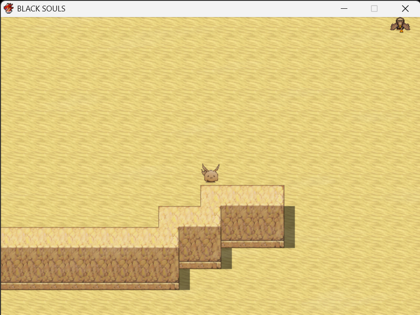Click the stone base trim under the middle cliff
420x315 pixels.
[x=200, y=265]
